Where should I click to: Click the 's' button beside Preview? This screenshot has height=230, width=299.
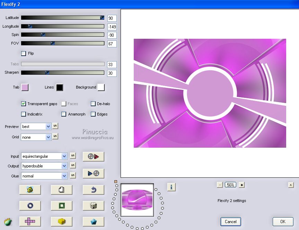55,126
